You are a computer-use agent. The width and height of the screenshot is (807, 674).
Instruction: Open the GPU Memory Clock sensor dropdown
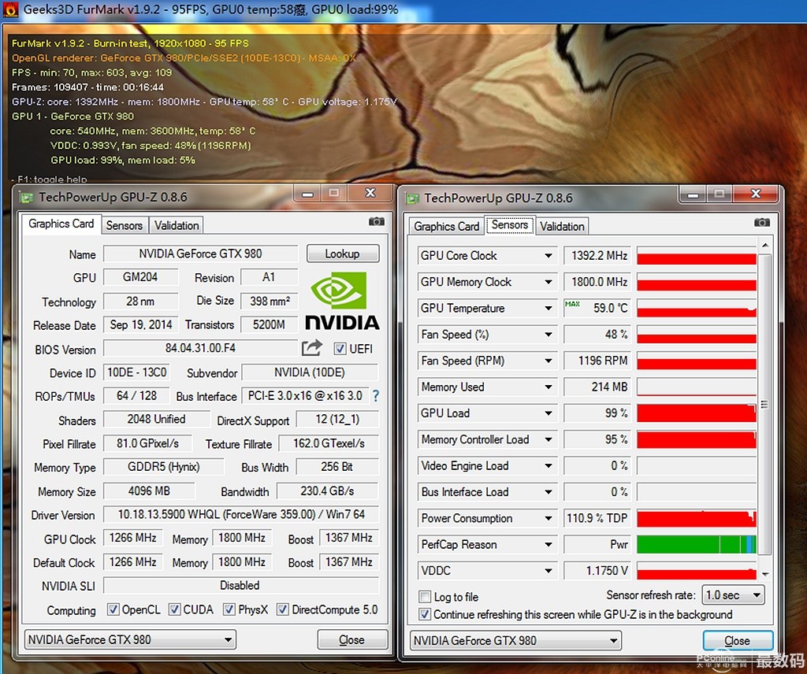tap(549, 282)
